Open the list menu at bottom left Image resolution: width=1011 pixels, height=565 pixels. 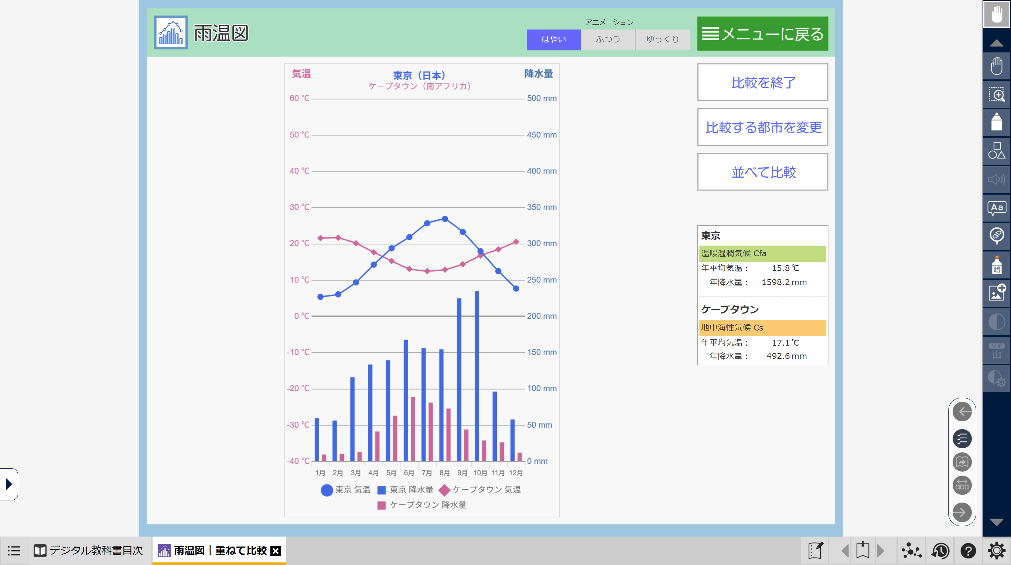[x=14, y=551]
